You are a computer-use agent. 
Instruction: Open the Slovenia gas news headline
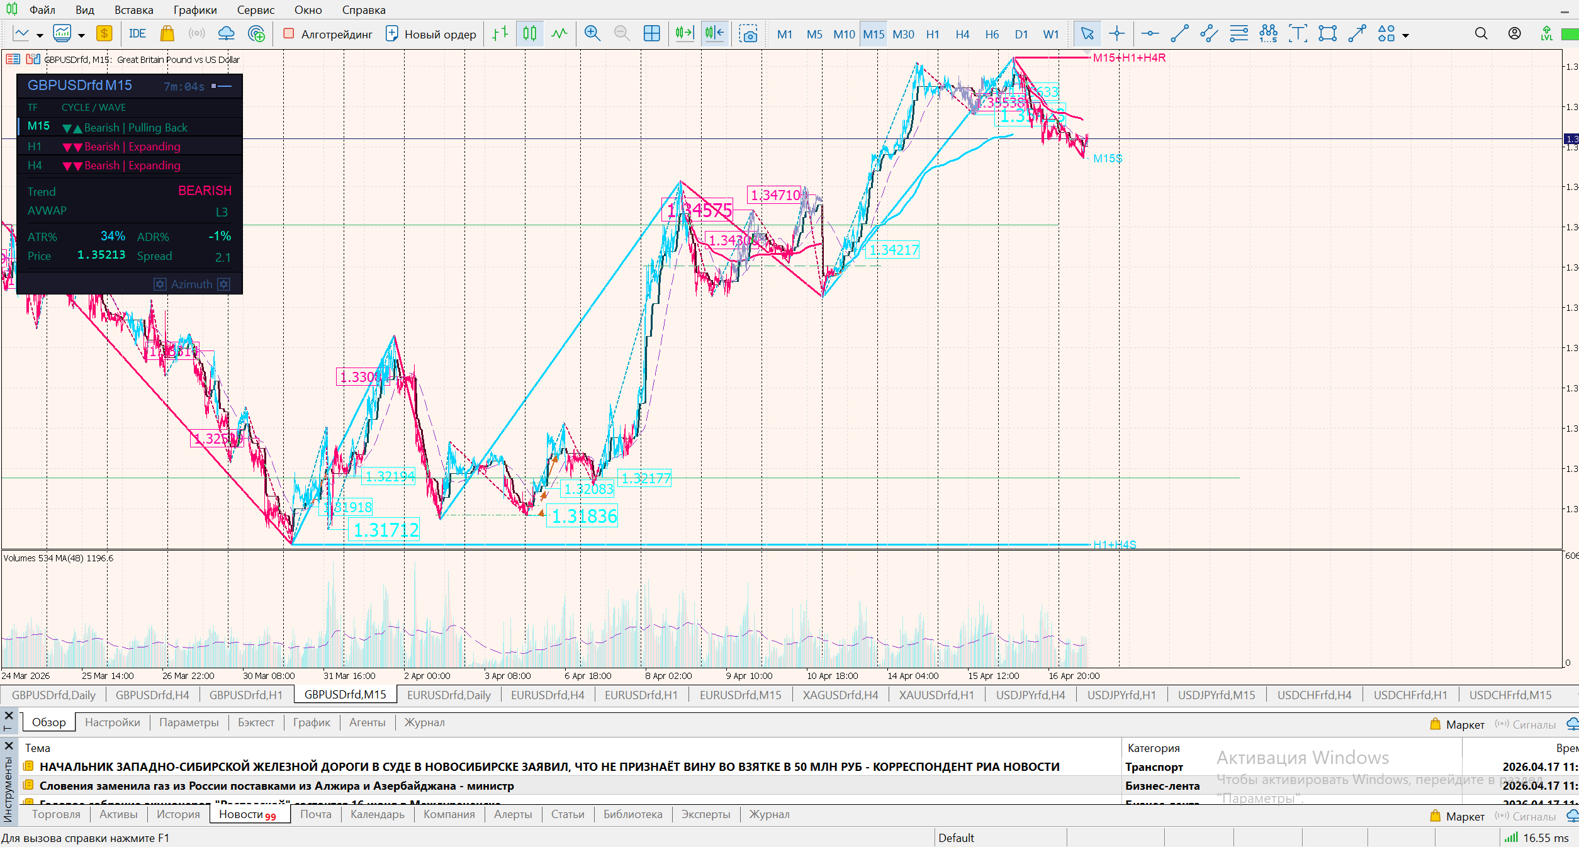click(276, 785)
